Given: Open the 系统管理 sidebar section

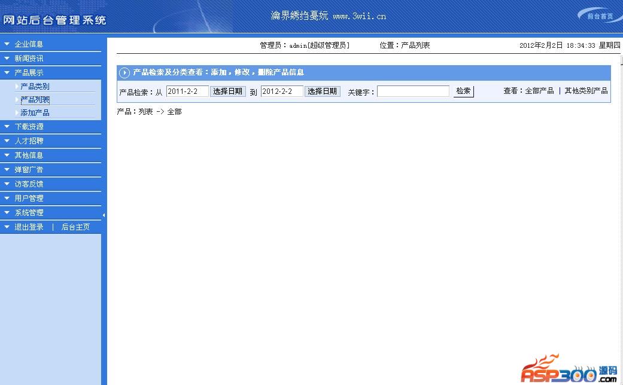Looking at the screenshot, I should (x=29, y=212).
